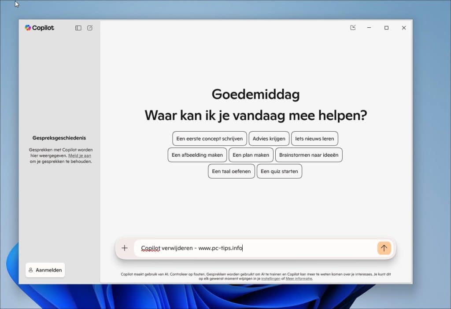Click inside the message input field
451x309 pixels.
255,248
